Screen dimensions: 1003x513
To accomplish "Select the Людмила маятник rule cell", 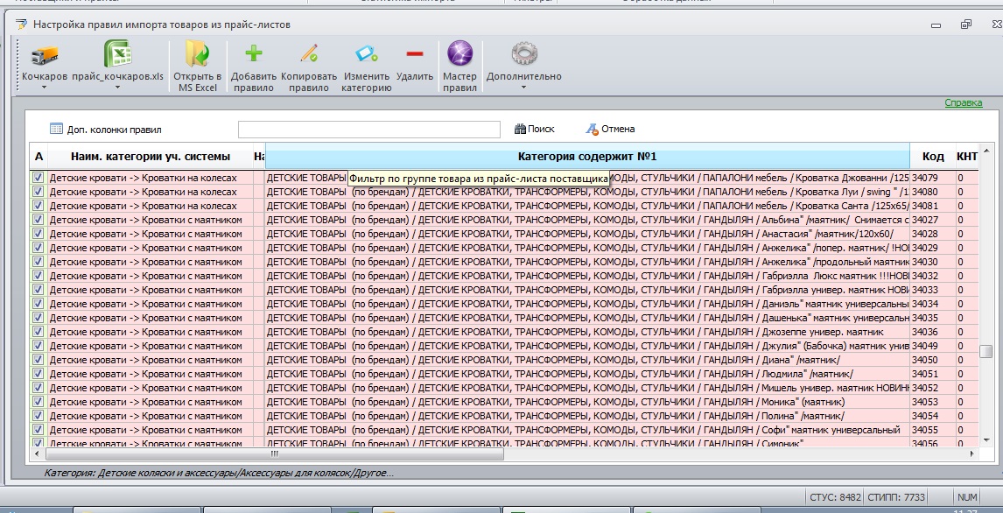I will [587, 374].
